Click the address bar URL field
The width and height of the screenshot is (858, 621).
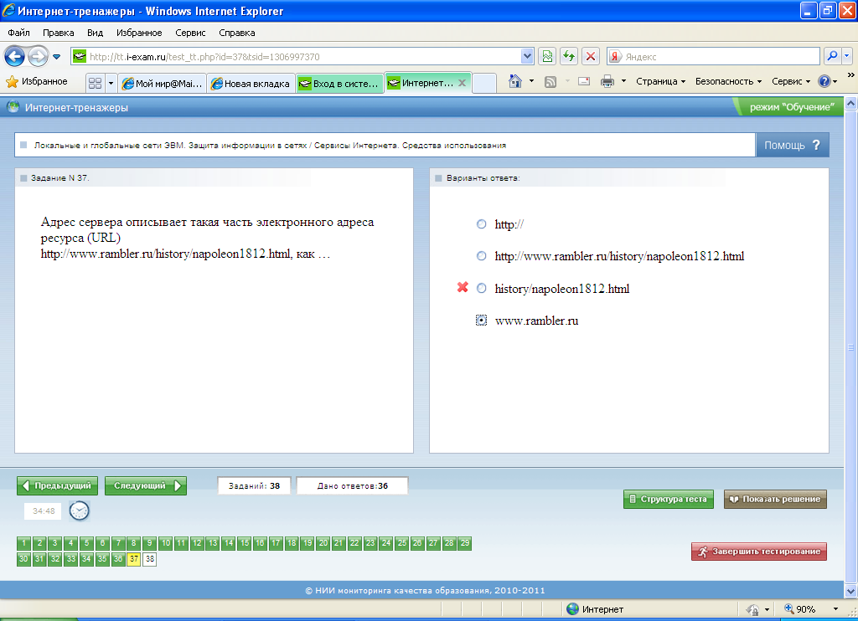(x=296, y=56)
